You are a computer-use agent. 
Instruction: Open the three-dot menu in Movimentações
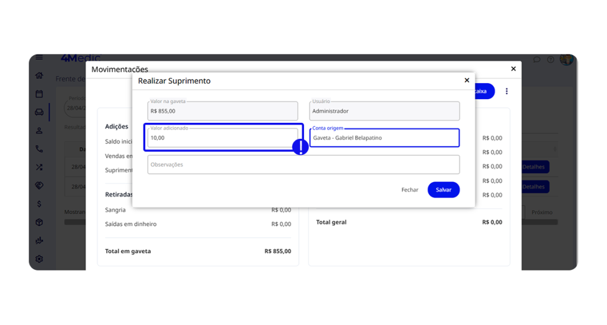[507, 91]
